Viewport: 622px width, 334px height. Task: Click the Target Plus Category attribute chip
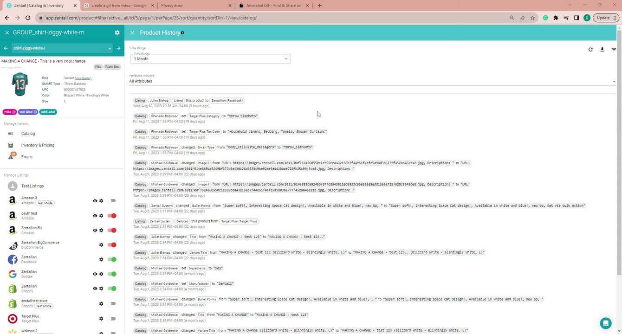point(204,116)
